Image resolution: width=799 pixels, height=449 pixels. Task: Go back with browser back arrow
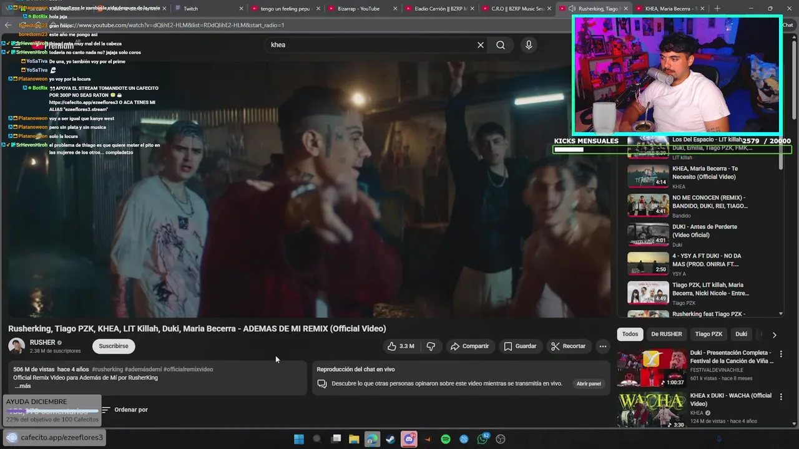click(8, 25)
